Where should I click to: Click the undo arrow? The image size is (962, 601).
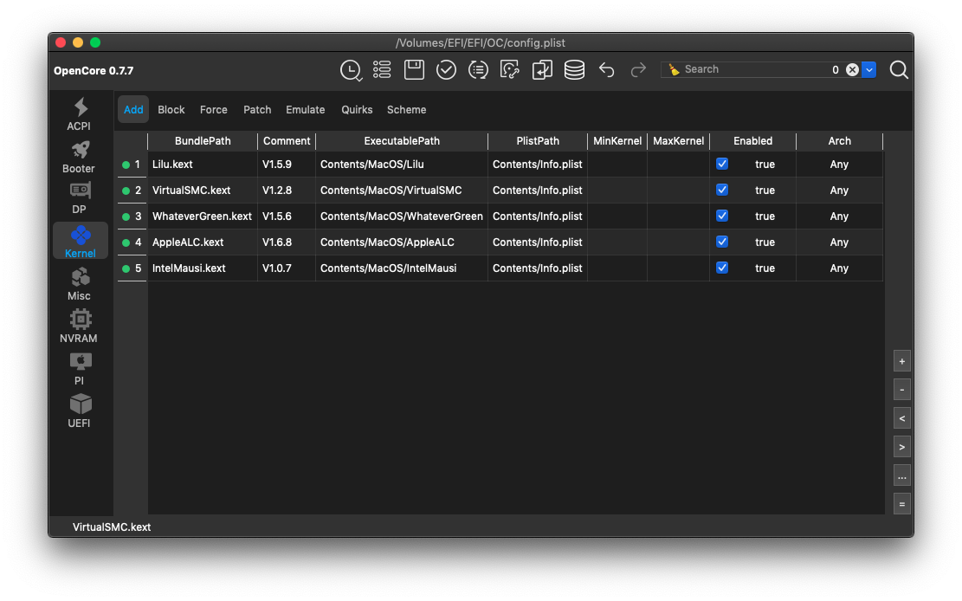click(x=607, y=70)
